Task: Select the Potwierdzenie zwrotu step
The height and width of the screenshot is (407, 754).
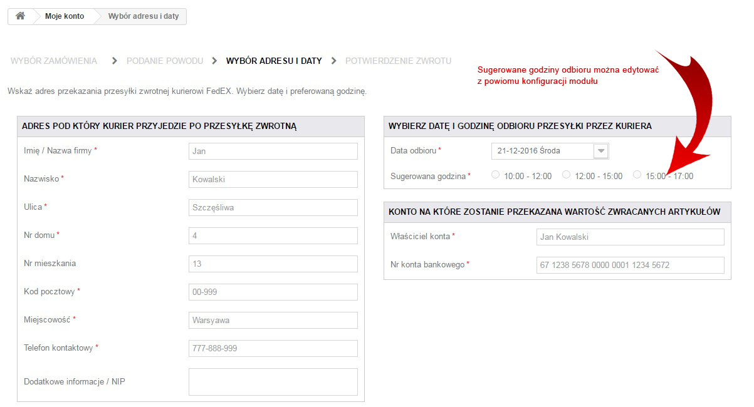Action: point(398,61)
